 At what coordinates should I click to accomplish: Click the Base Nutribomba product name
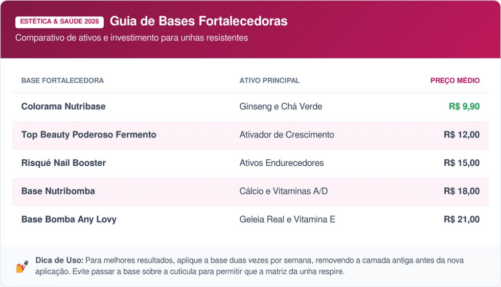(58, 191)
